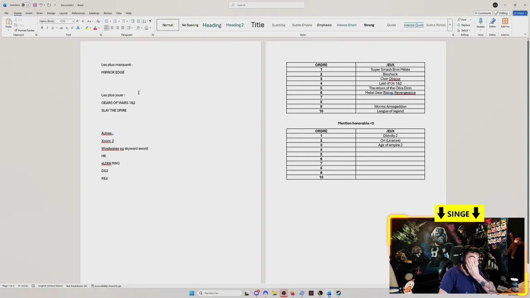Apply paragraph shading color
This screenshot has width=530, height=298.
[x=138, y=28]
